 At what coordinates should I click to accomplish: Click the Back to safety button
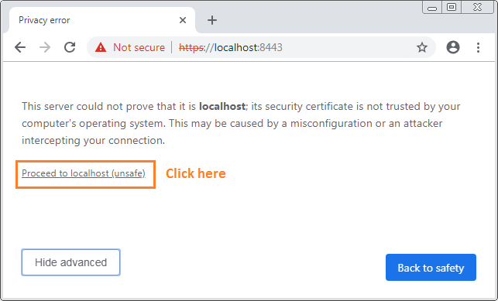(x=431, y=268)
